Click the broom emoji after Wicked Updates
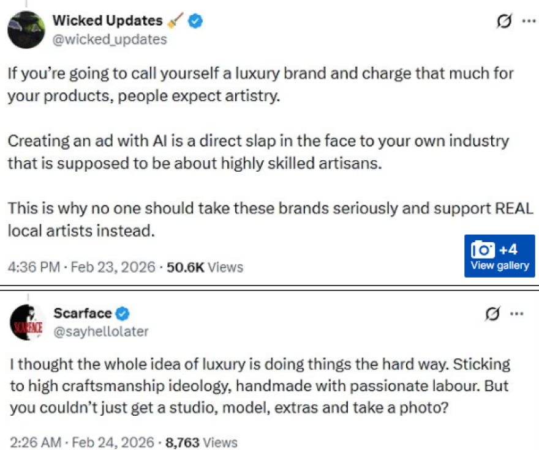 coord(175,21)
